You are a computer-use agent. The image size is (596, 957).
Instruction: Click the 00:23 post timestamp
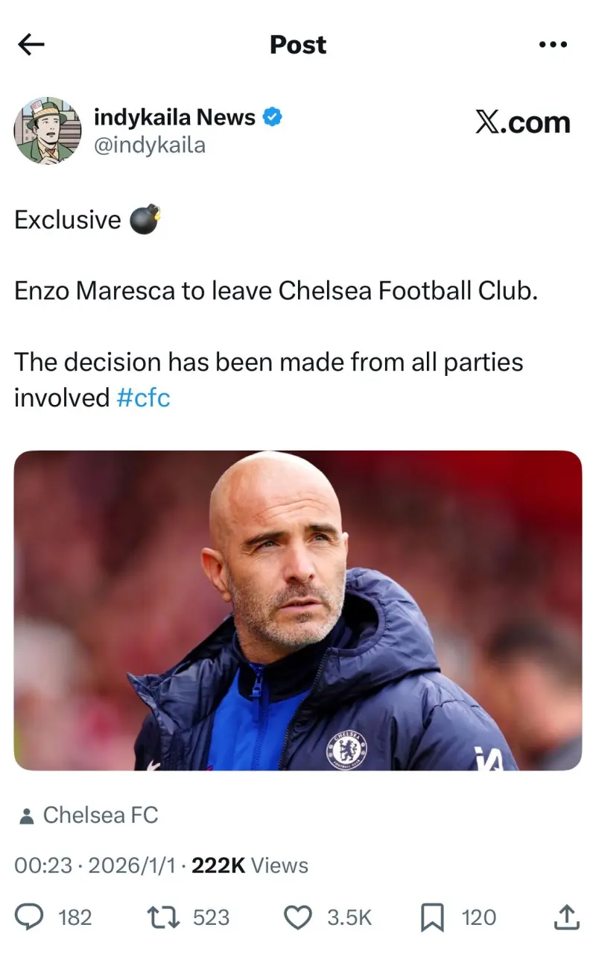point(43,865)
